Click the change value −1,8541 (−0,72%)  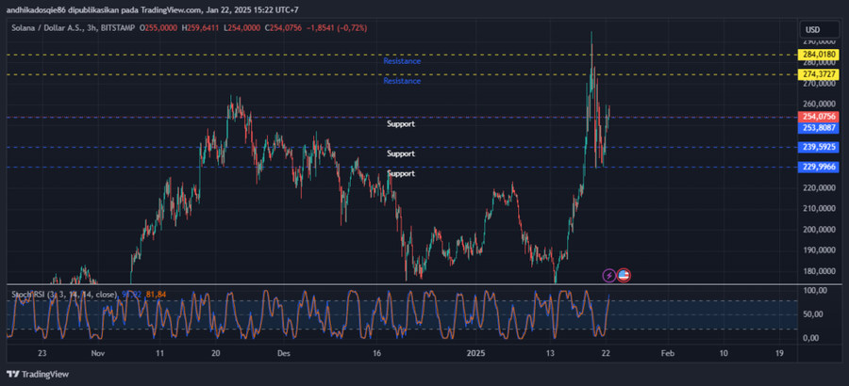pyautogui.click(x=337, y=27)
